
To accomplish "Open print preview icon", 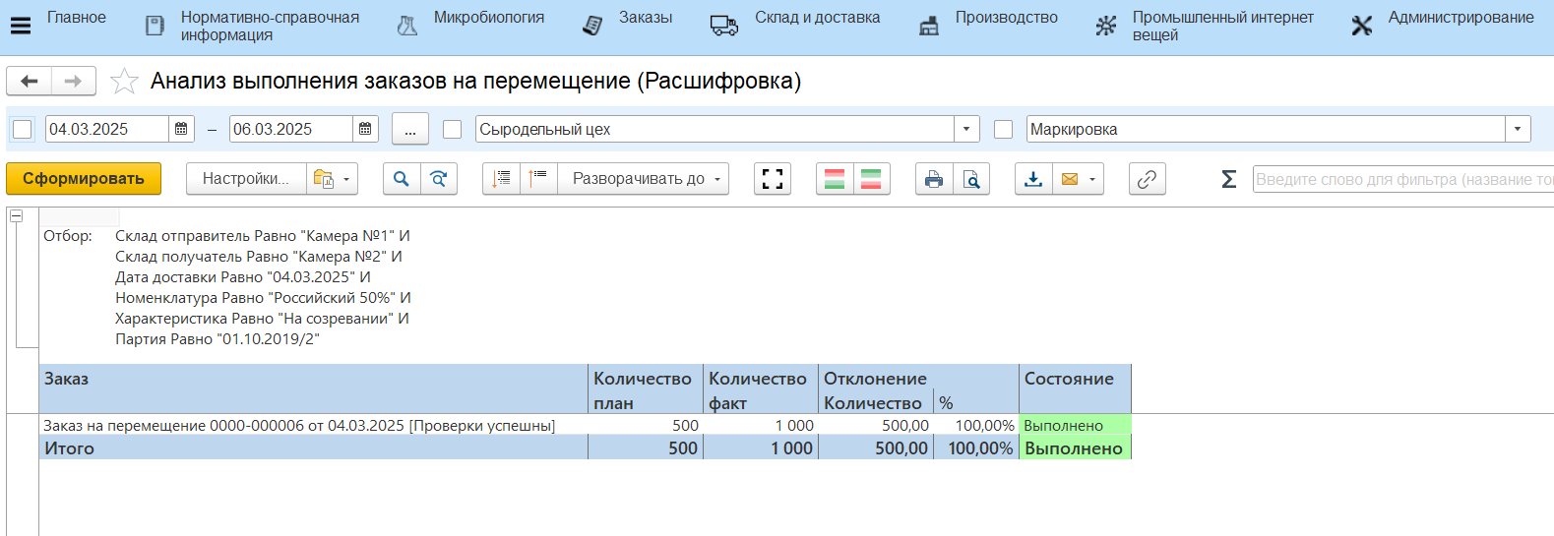I will coord(971,179).
